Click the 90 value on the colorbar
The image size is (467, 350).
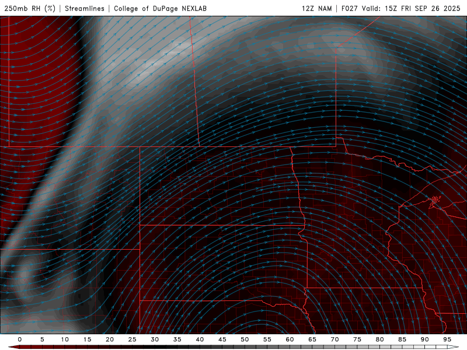tap(424, 339)
